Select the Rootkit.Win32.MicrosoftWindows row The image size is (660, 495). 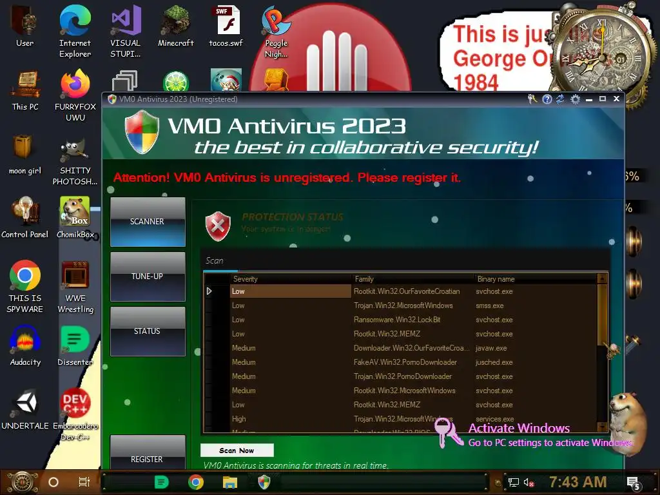400,391
